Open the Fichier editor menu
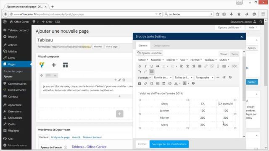This screenshot has width=269, height=151. click(143, 60)
